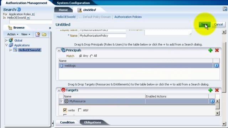Click the Save button

(204, 25)
